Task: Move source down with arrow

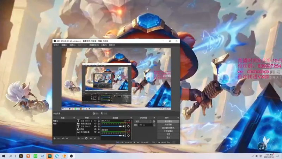Action: pyautogui.click(x=95, y=138)
